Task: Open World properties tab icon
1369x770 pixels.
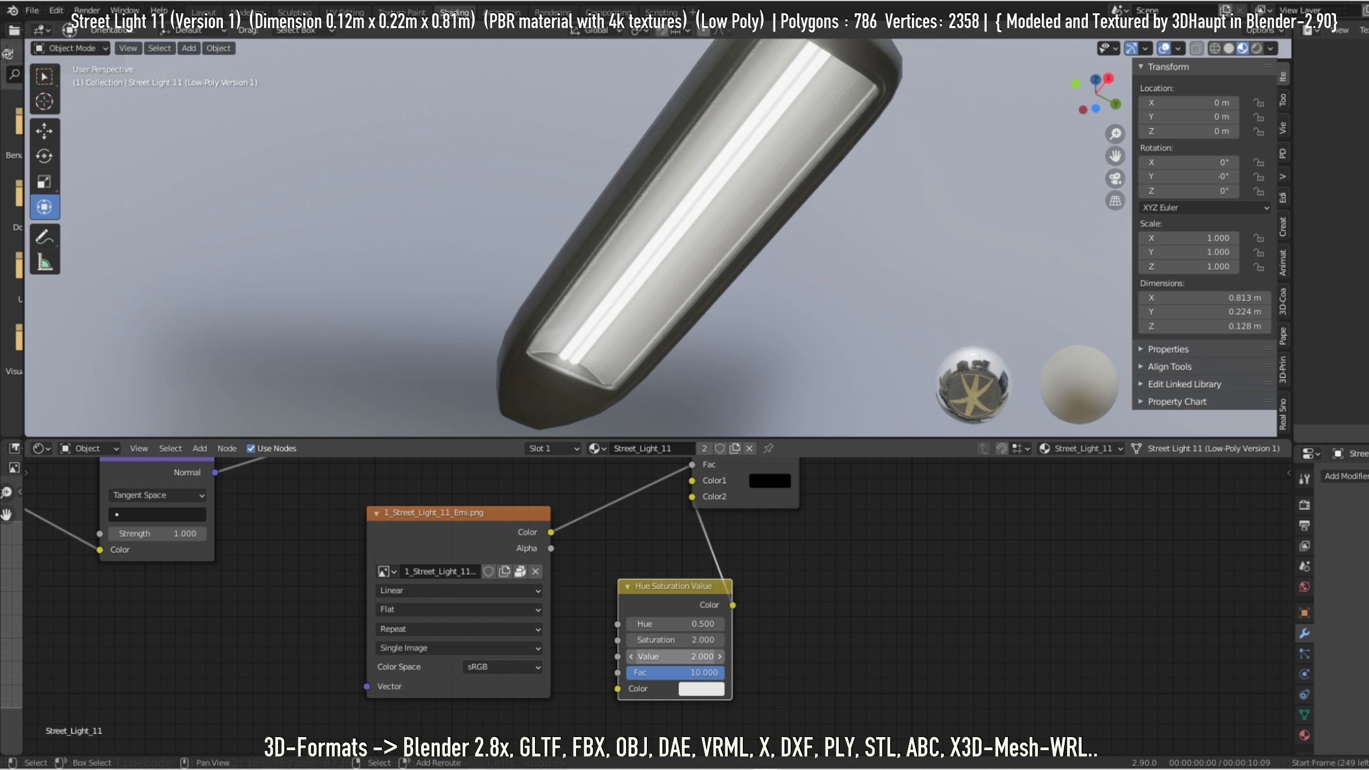Action: coord(1304,587)
